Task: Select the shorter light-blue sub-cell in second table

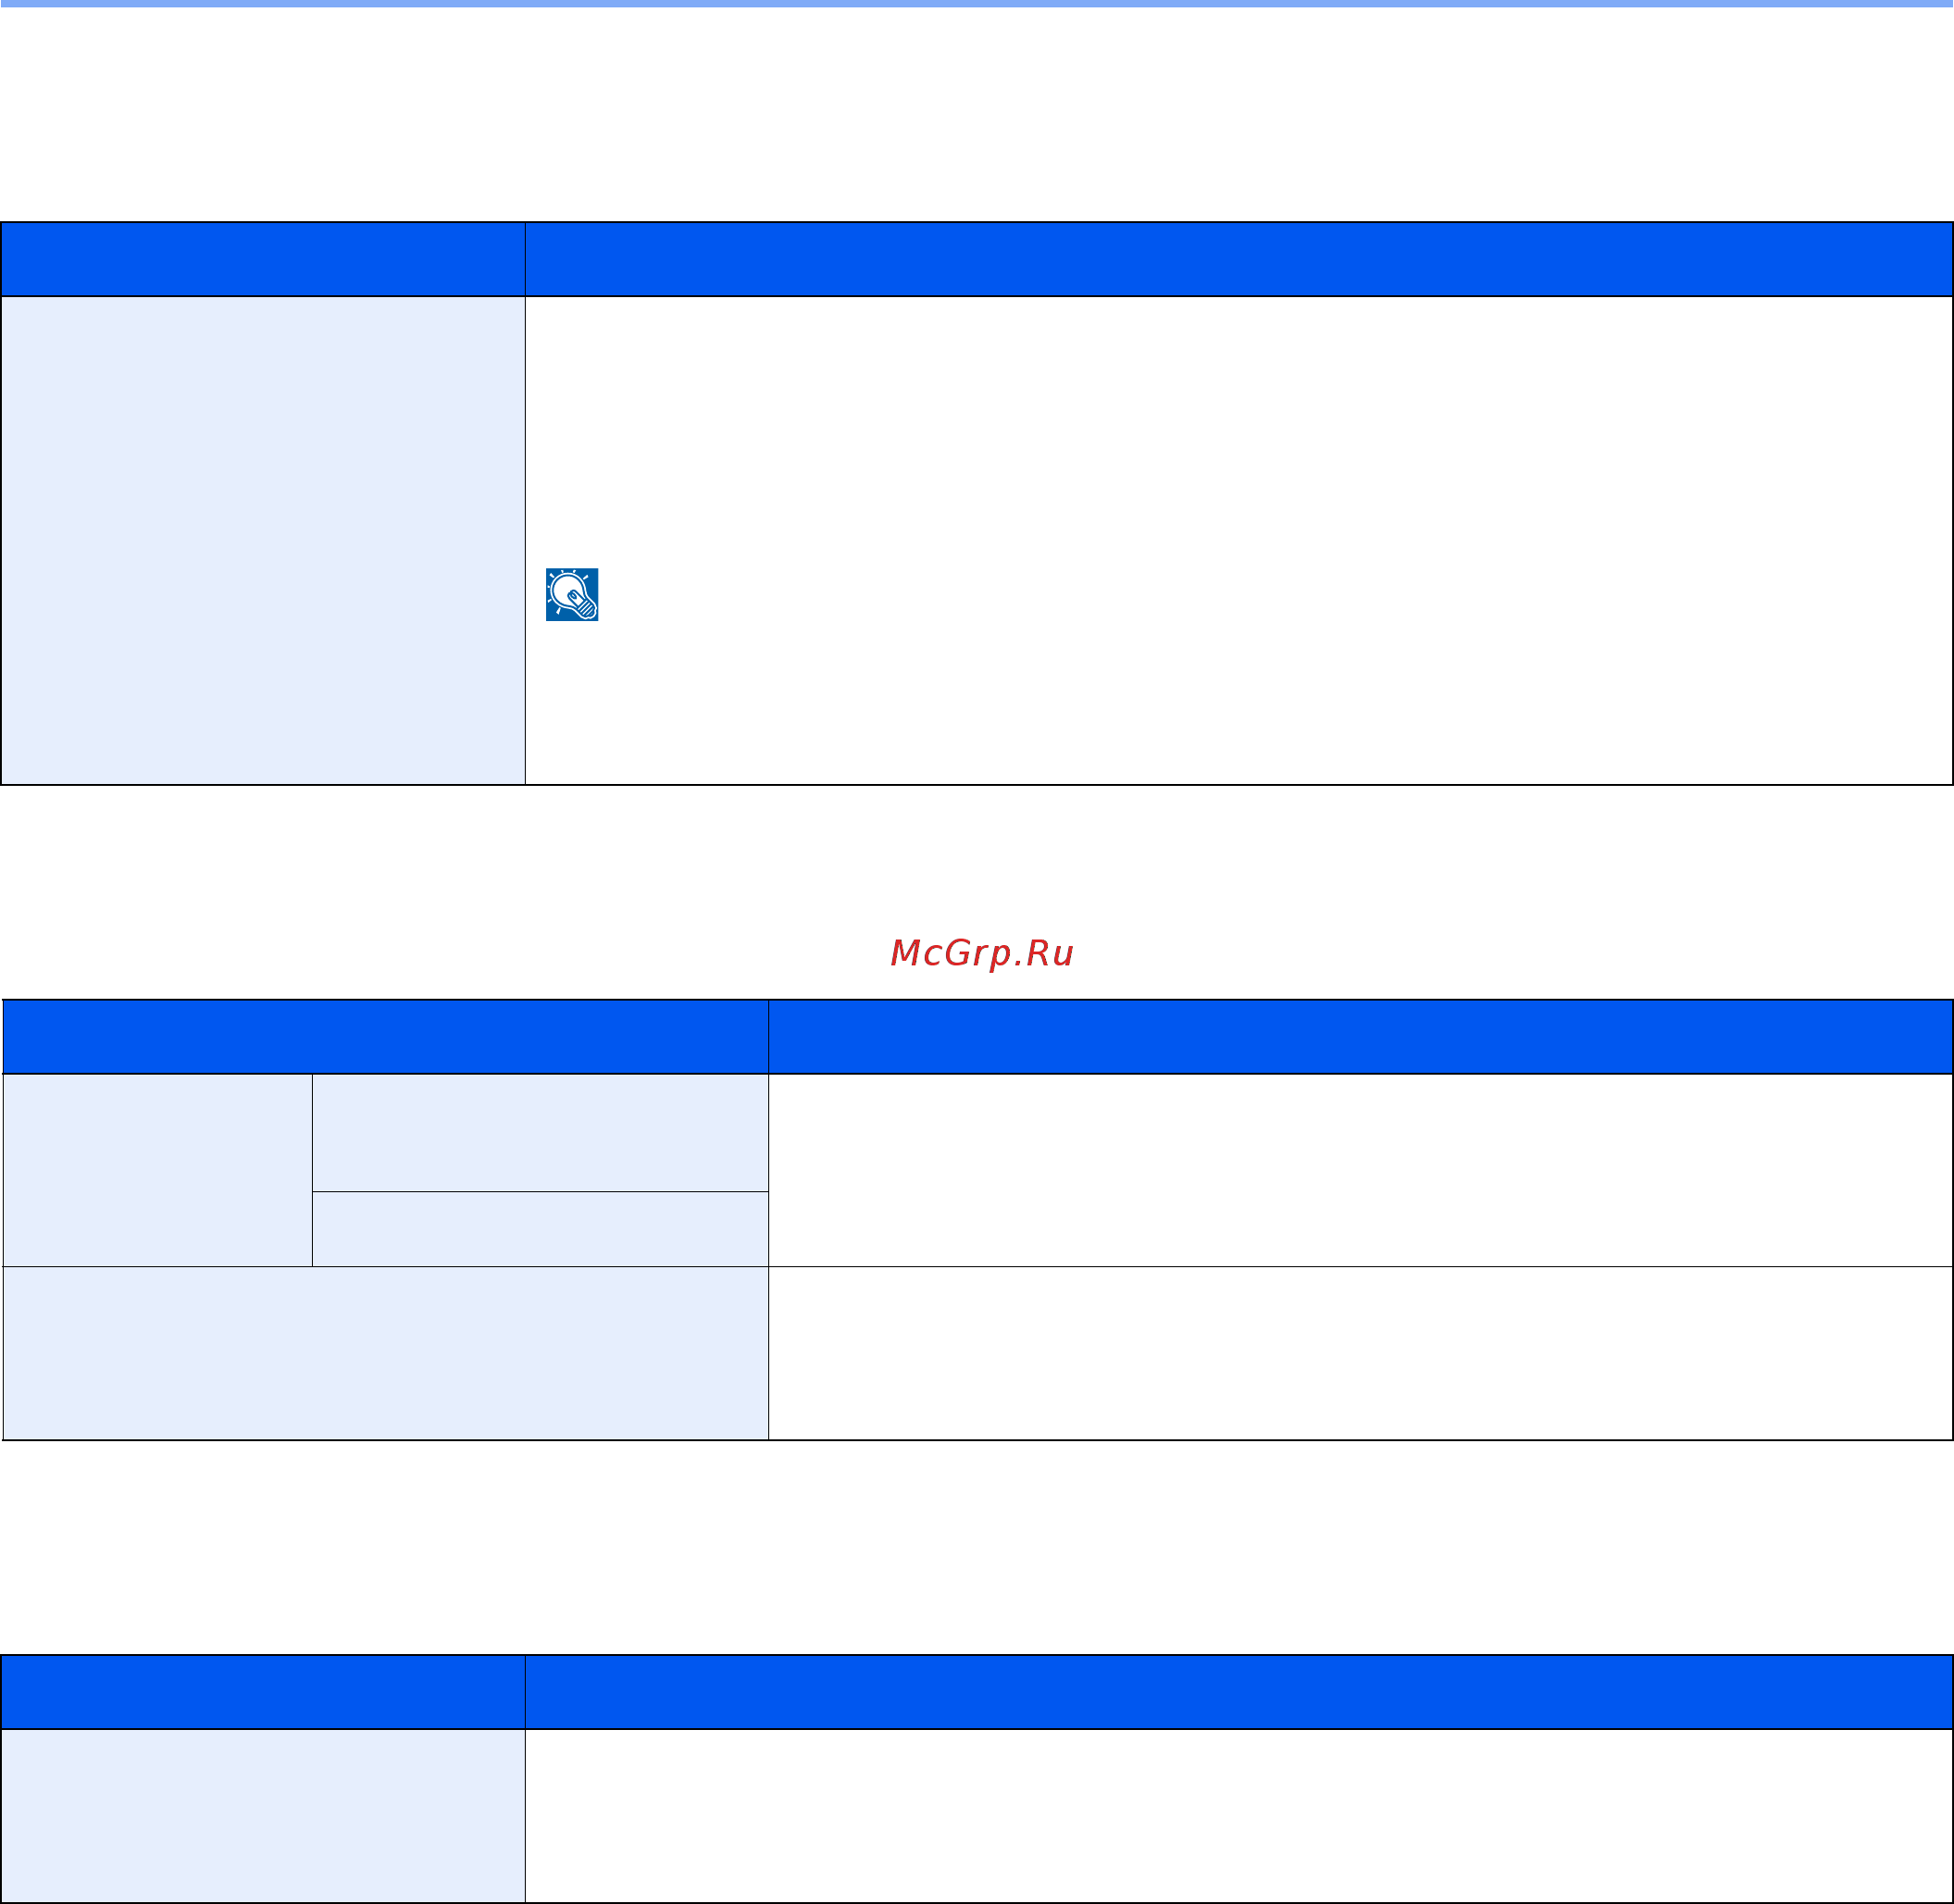Action: [540, 1229]
